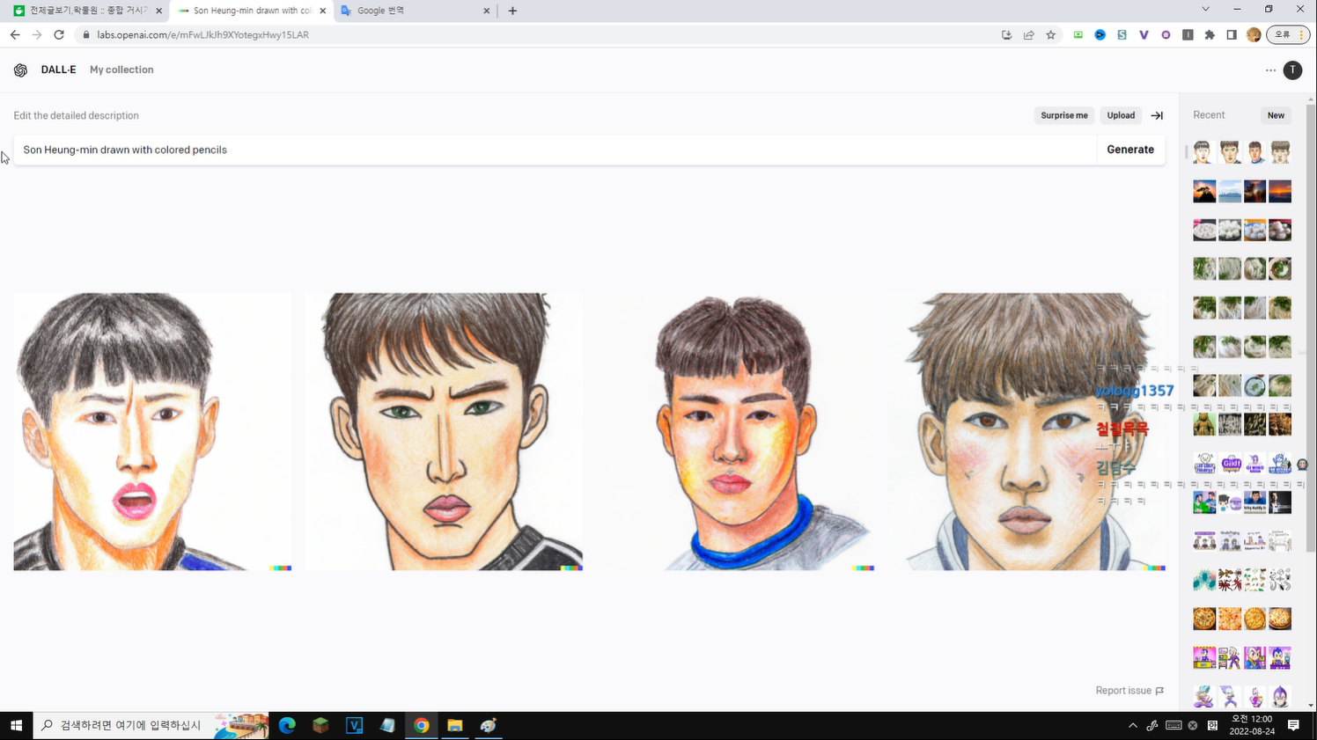Click the OpenAI logo icon

20,70
